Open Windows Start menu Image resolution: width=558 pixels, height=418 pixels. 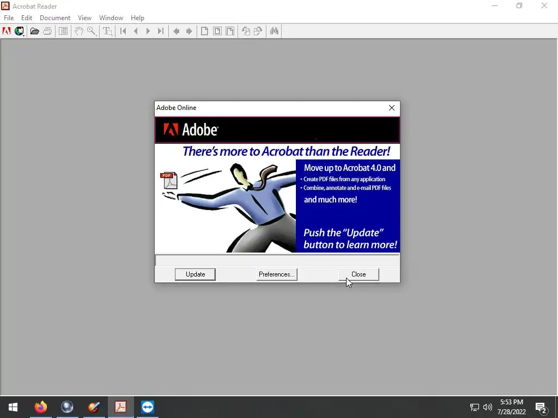13,407
